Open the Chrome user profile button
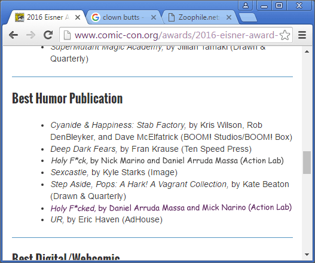The image size is (315, 263). click(x=246, y=5)
